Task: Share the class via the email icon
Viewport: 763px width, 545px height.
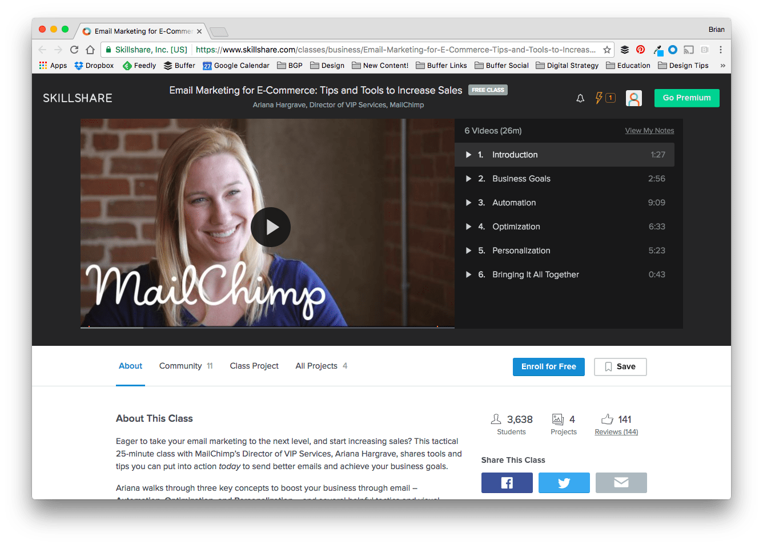Action: 621,482
